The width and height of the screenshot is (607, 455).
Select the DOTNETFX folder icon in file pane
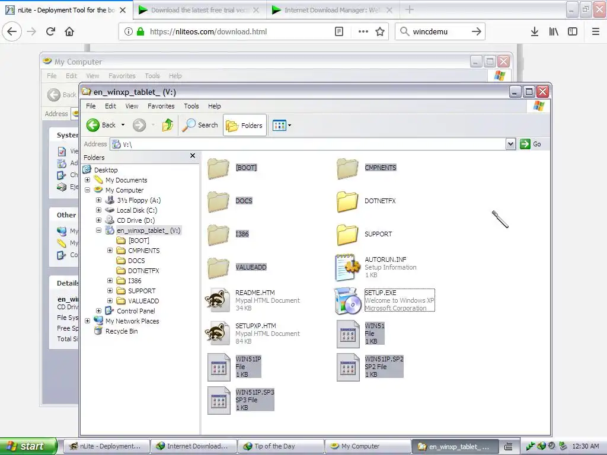pos(347,201)
